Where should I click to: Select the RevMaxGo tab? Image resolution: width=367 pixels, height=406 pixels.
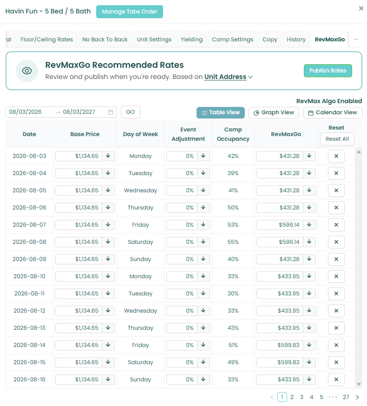click(x=330, y=39)
